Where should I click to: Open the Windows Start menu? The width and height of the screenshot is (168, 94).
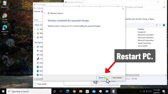click(3, 91)
